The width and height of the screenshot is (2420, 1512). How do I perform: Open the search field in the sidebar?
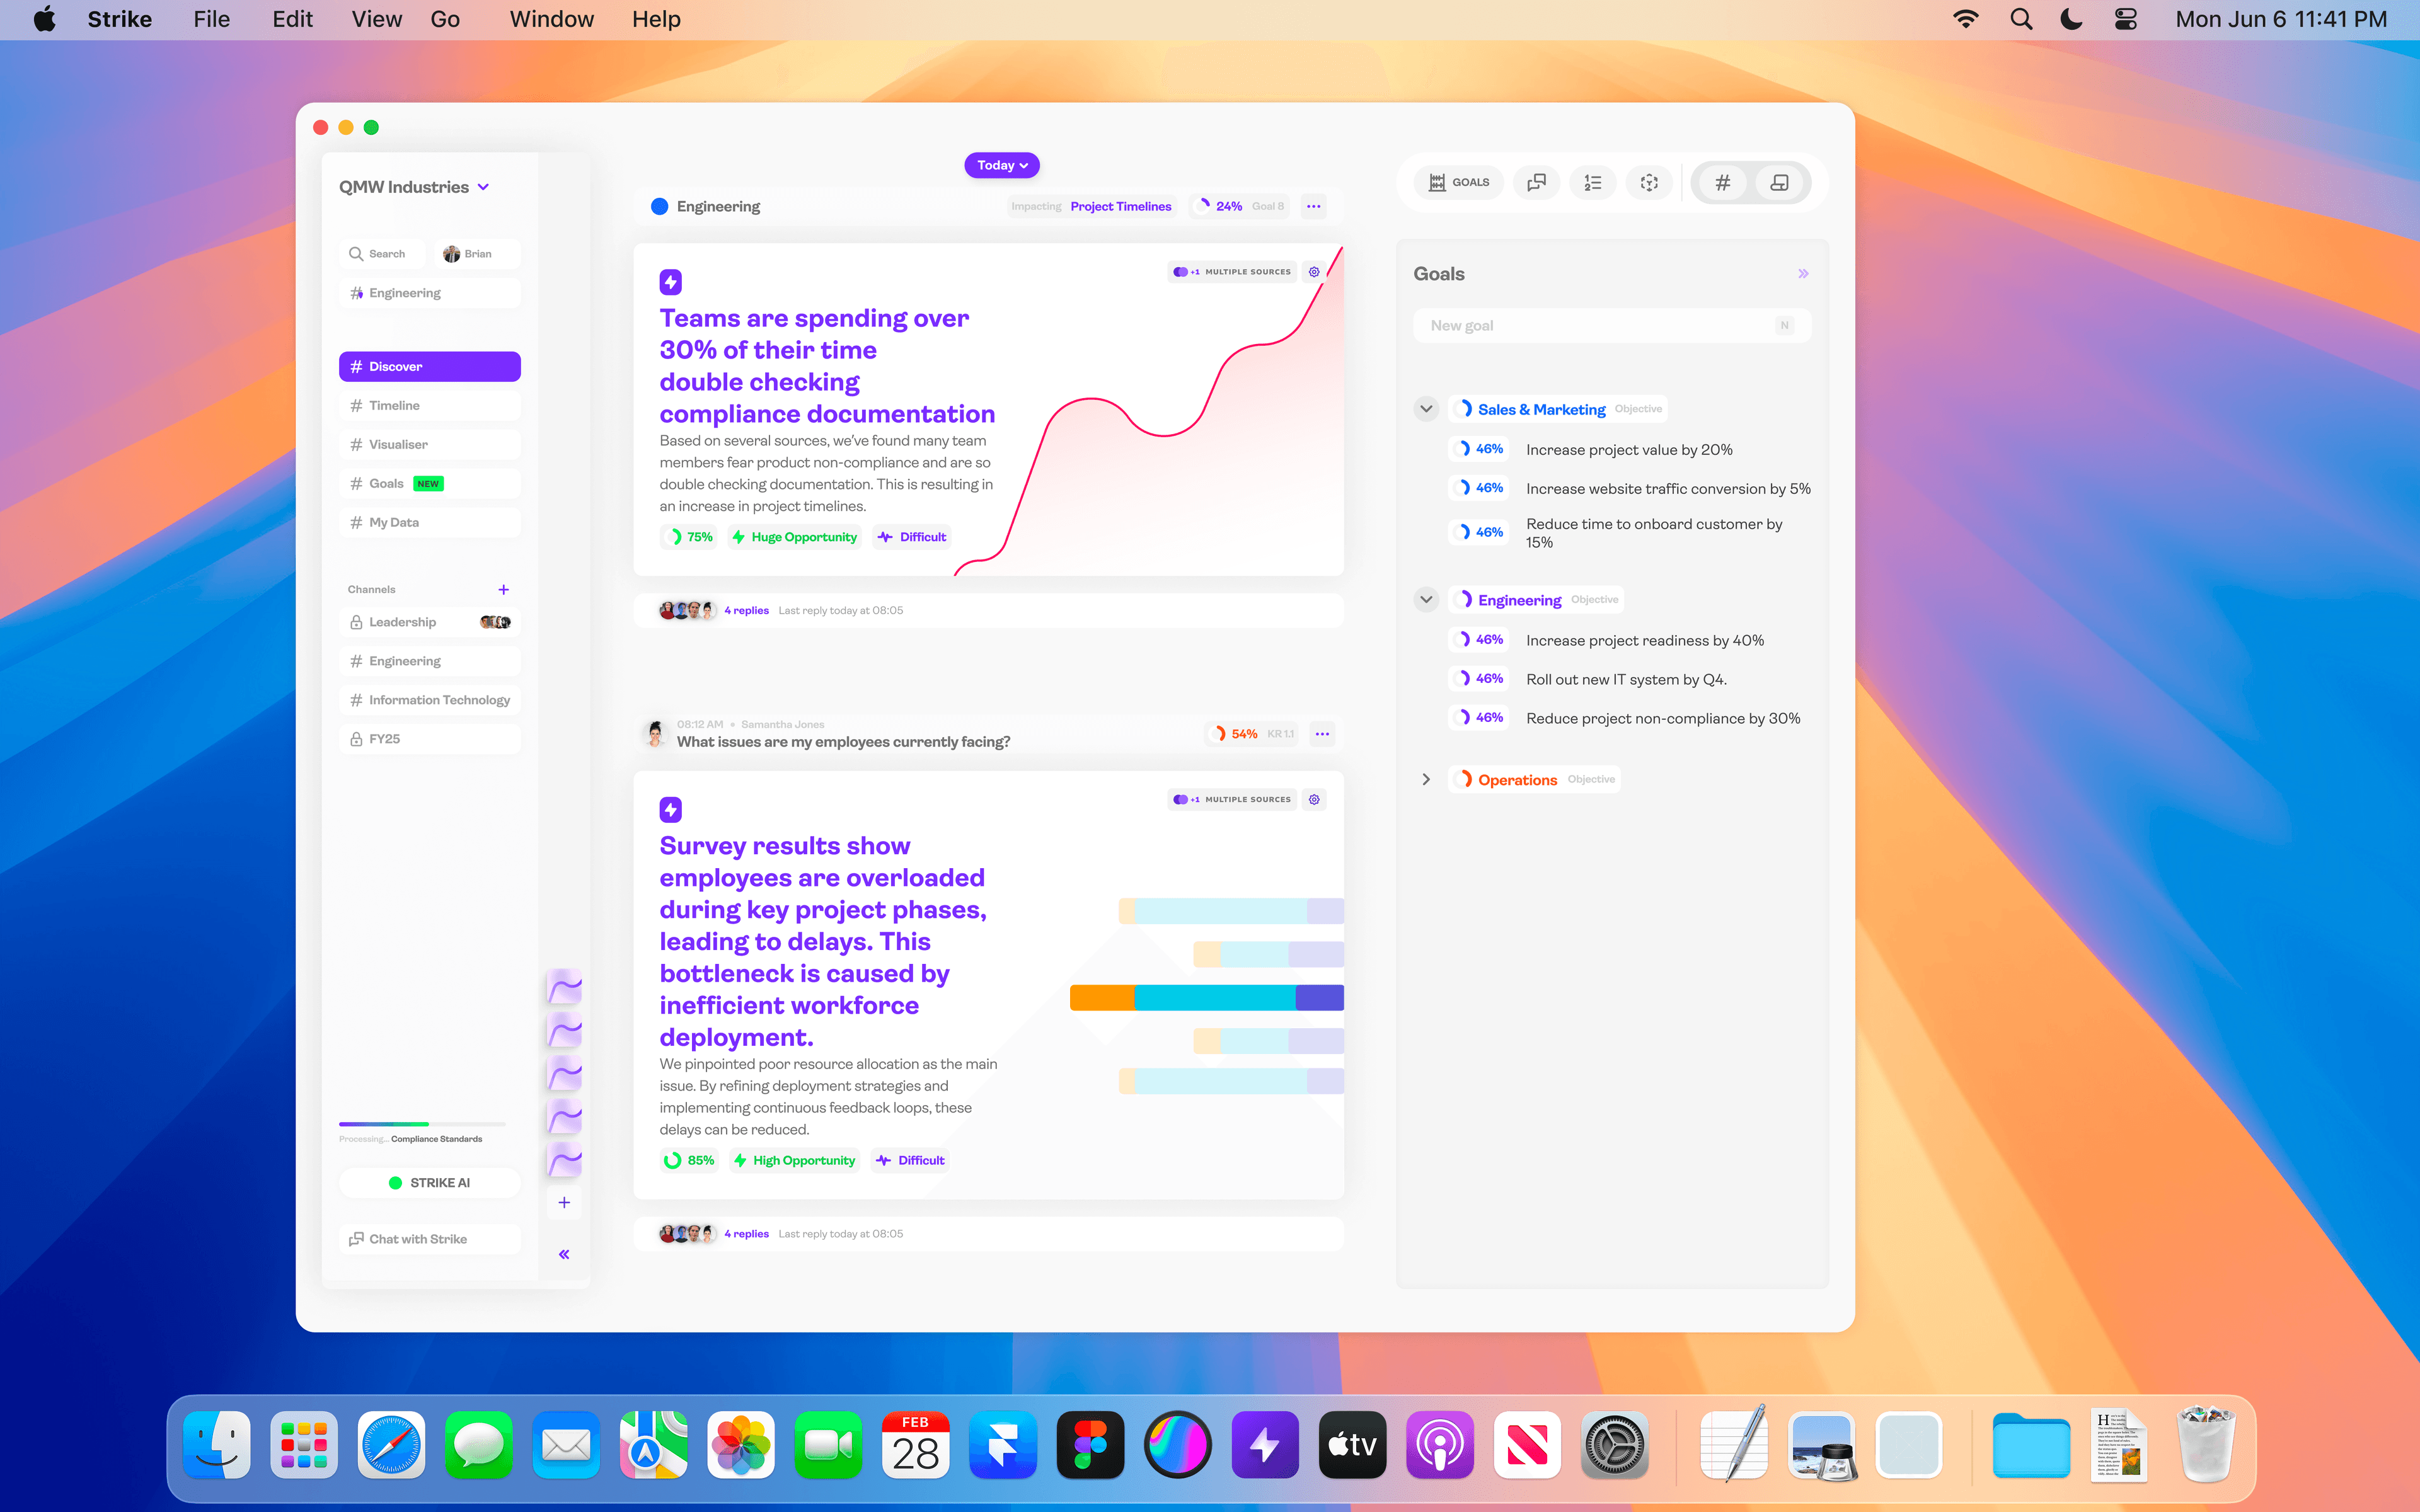[381, 253]
